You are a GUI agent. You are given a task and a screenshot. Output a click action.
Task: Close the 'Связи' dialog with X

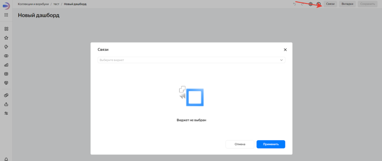[285, 50]
